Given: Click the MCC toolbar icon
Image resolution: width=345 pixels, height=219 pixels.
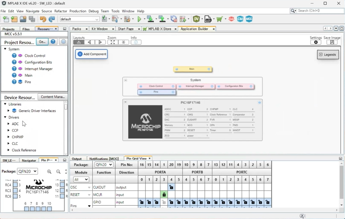Looking at the screenshot, I should (249, 19).
